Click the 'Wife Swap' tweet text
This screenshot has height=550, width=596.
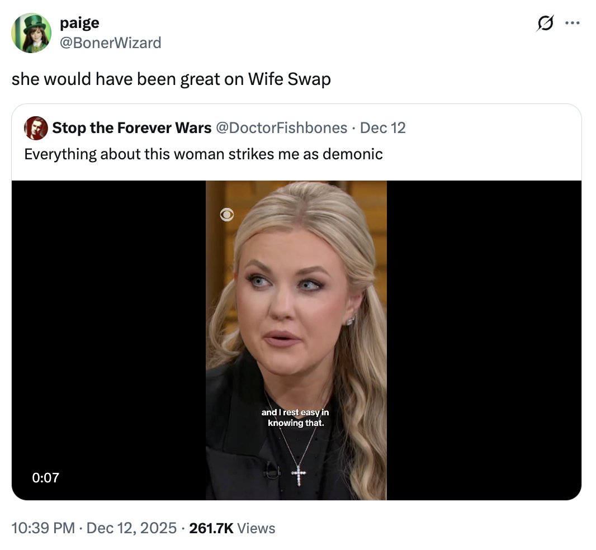point(171,79)
